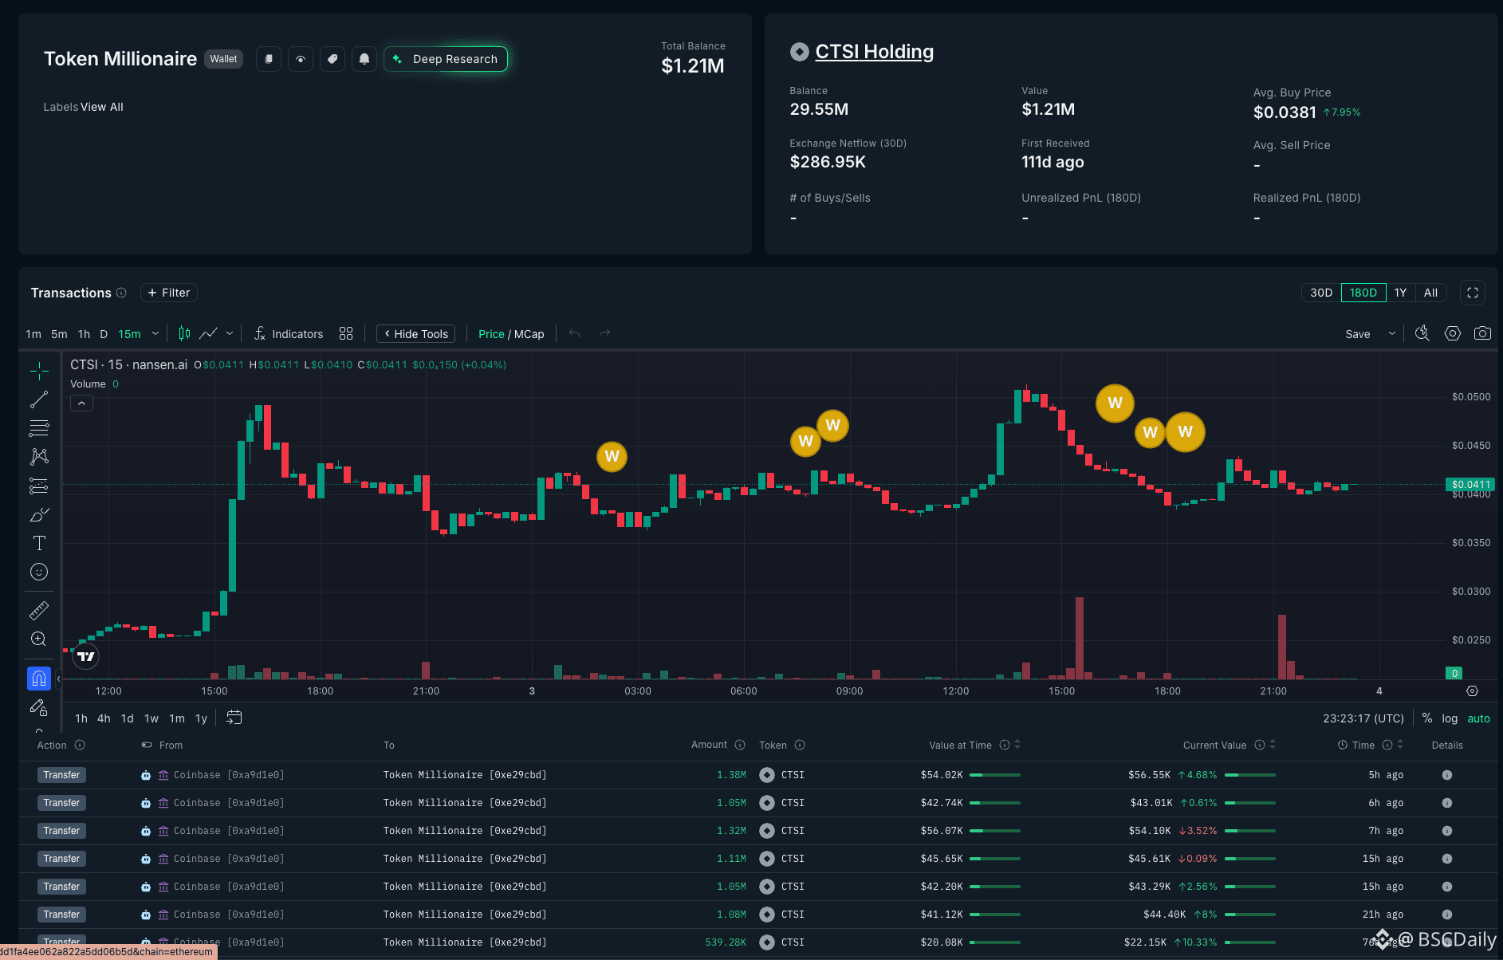Click the tag label icon beside Wallet
The height and width of the screenshot is (960, 1503).
pos(332,59)
